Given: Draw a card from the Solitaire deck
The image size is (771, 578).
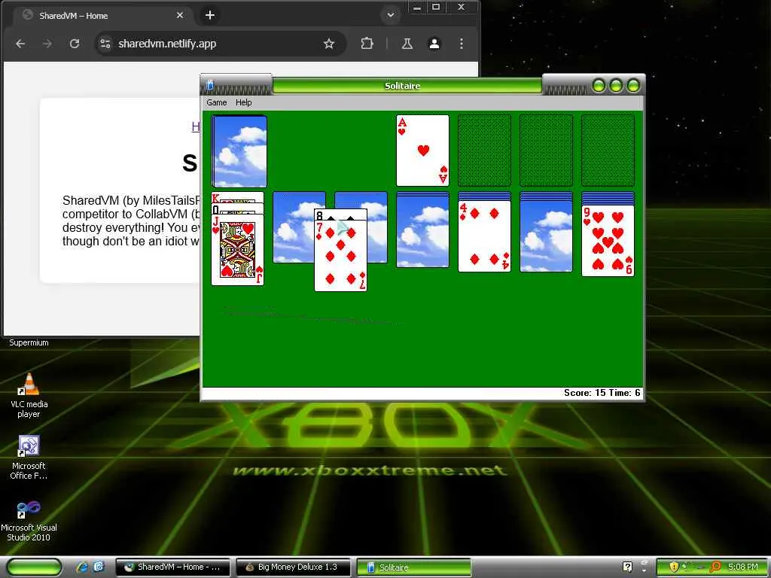Looking at the screenshot, I should [239, 151].
